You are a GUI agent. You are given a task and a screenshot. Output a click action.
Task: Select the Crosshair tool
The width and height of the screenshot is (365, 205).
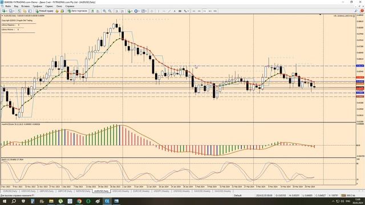click(x=152, y=11)
